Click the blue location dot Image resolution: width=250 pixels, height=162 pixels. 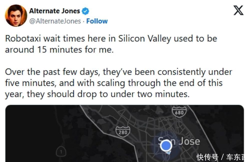tap(165, 146)
